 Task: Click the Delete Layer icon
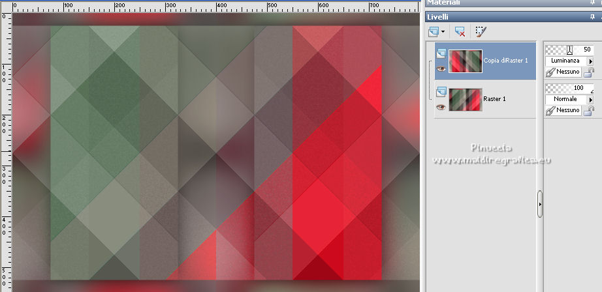[x=460, y=31]
